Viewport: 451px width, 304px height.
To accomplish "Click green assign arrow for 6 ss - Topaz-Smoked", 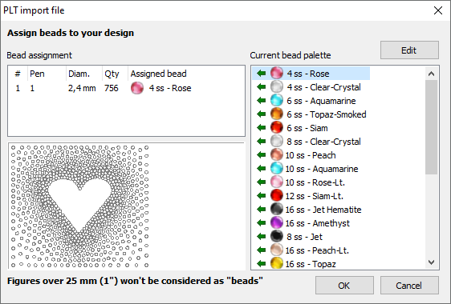I will click(x=261, y=114).
